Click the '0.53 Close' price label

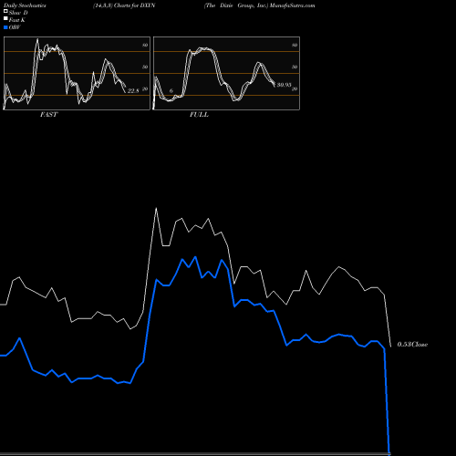[x=412, y=344]
